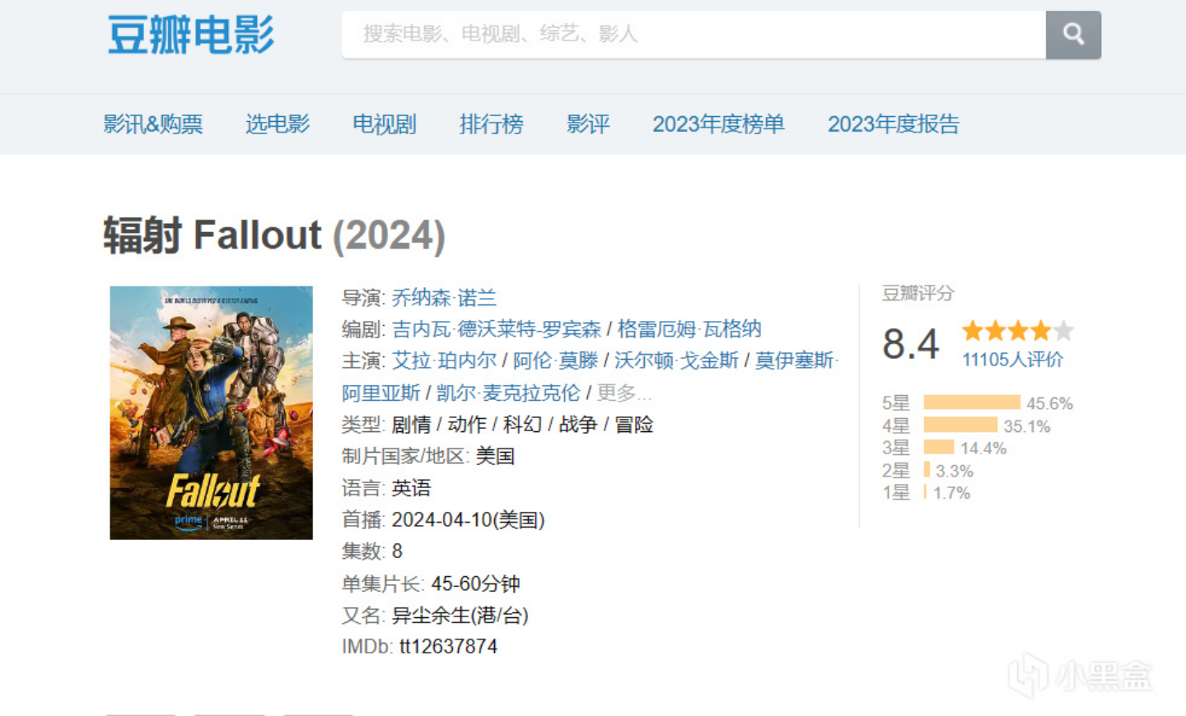1186x716 pixels.
Task: Click the 5星 rating bar
Action: click(972, 402)
